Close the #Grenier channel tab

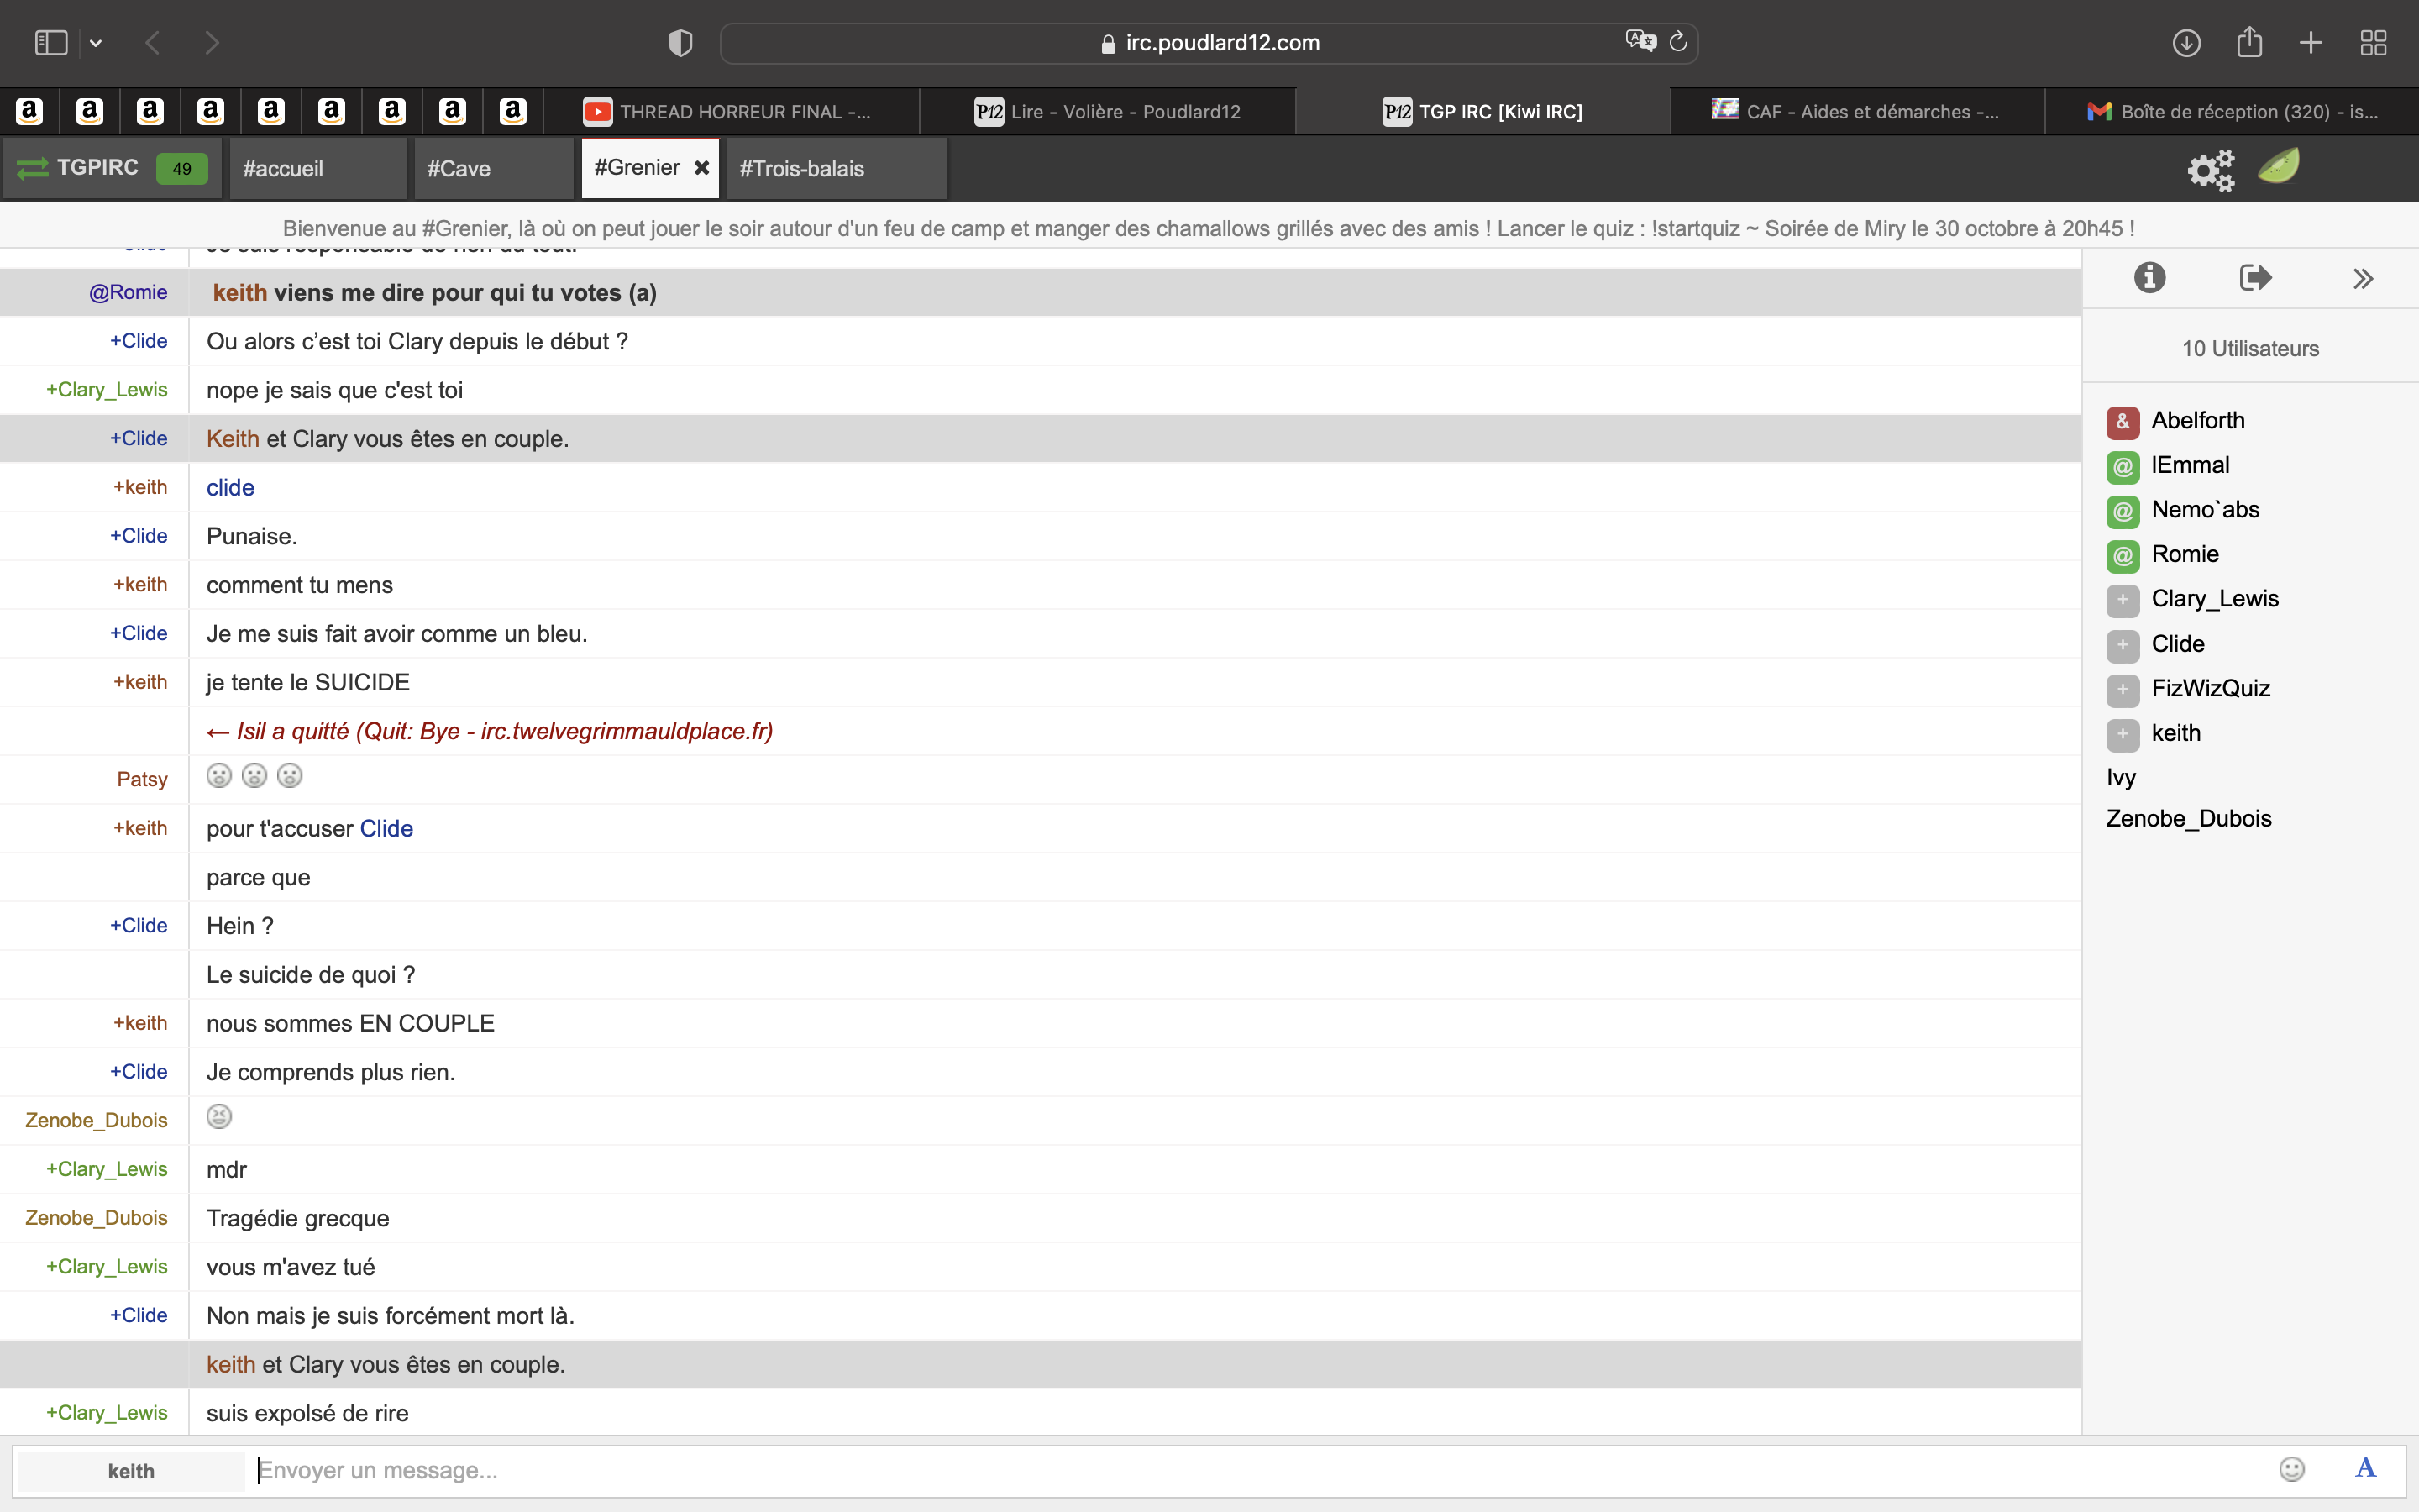point(701,168)
